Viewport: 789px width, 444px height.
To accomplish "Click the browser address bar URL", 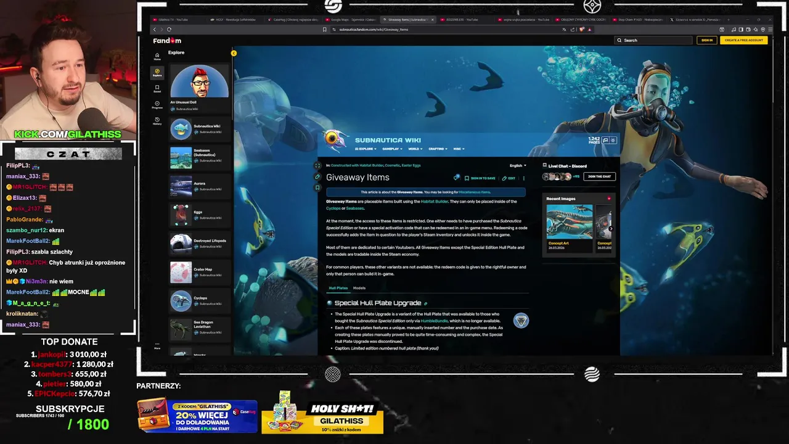I will [x=374, y=30].
